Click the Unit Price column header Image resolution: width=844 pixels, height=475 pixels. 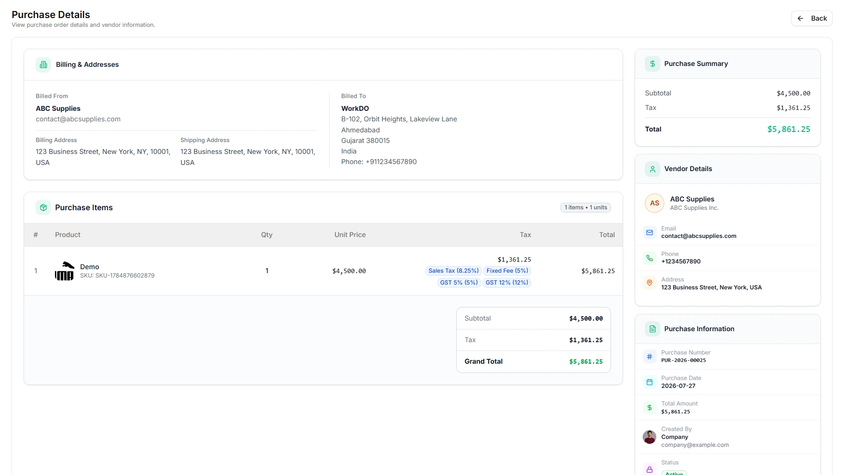tap(350, 235)
